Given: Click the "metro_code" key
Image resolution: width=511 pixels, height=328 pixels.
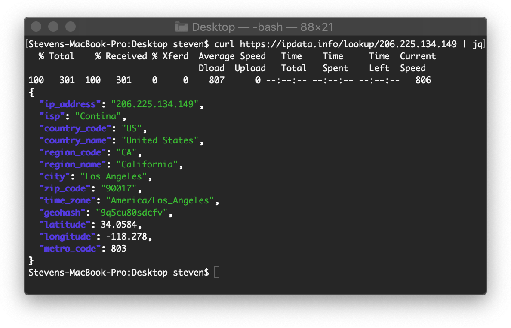Looking at the screenshot, I should 70,249.
